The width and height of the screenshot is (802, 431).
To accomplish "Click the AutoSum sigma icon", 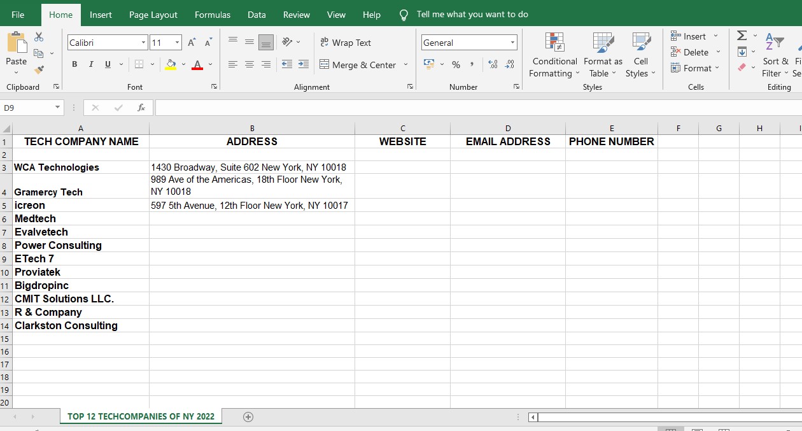I will pyautogui.click(x=742, y=36).
